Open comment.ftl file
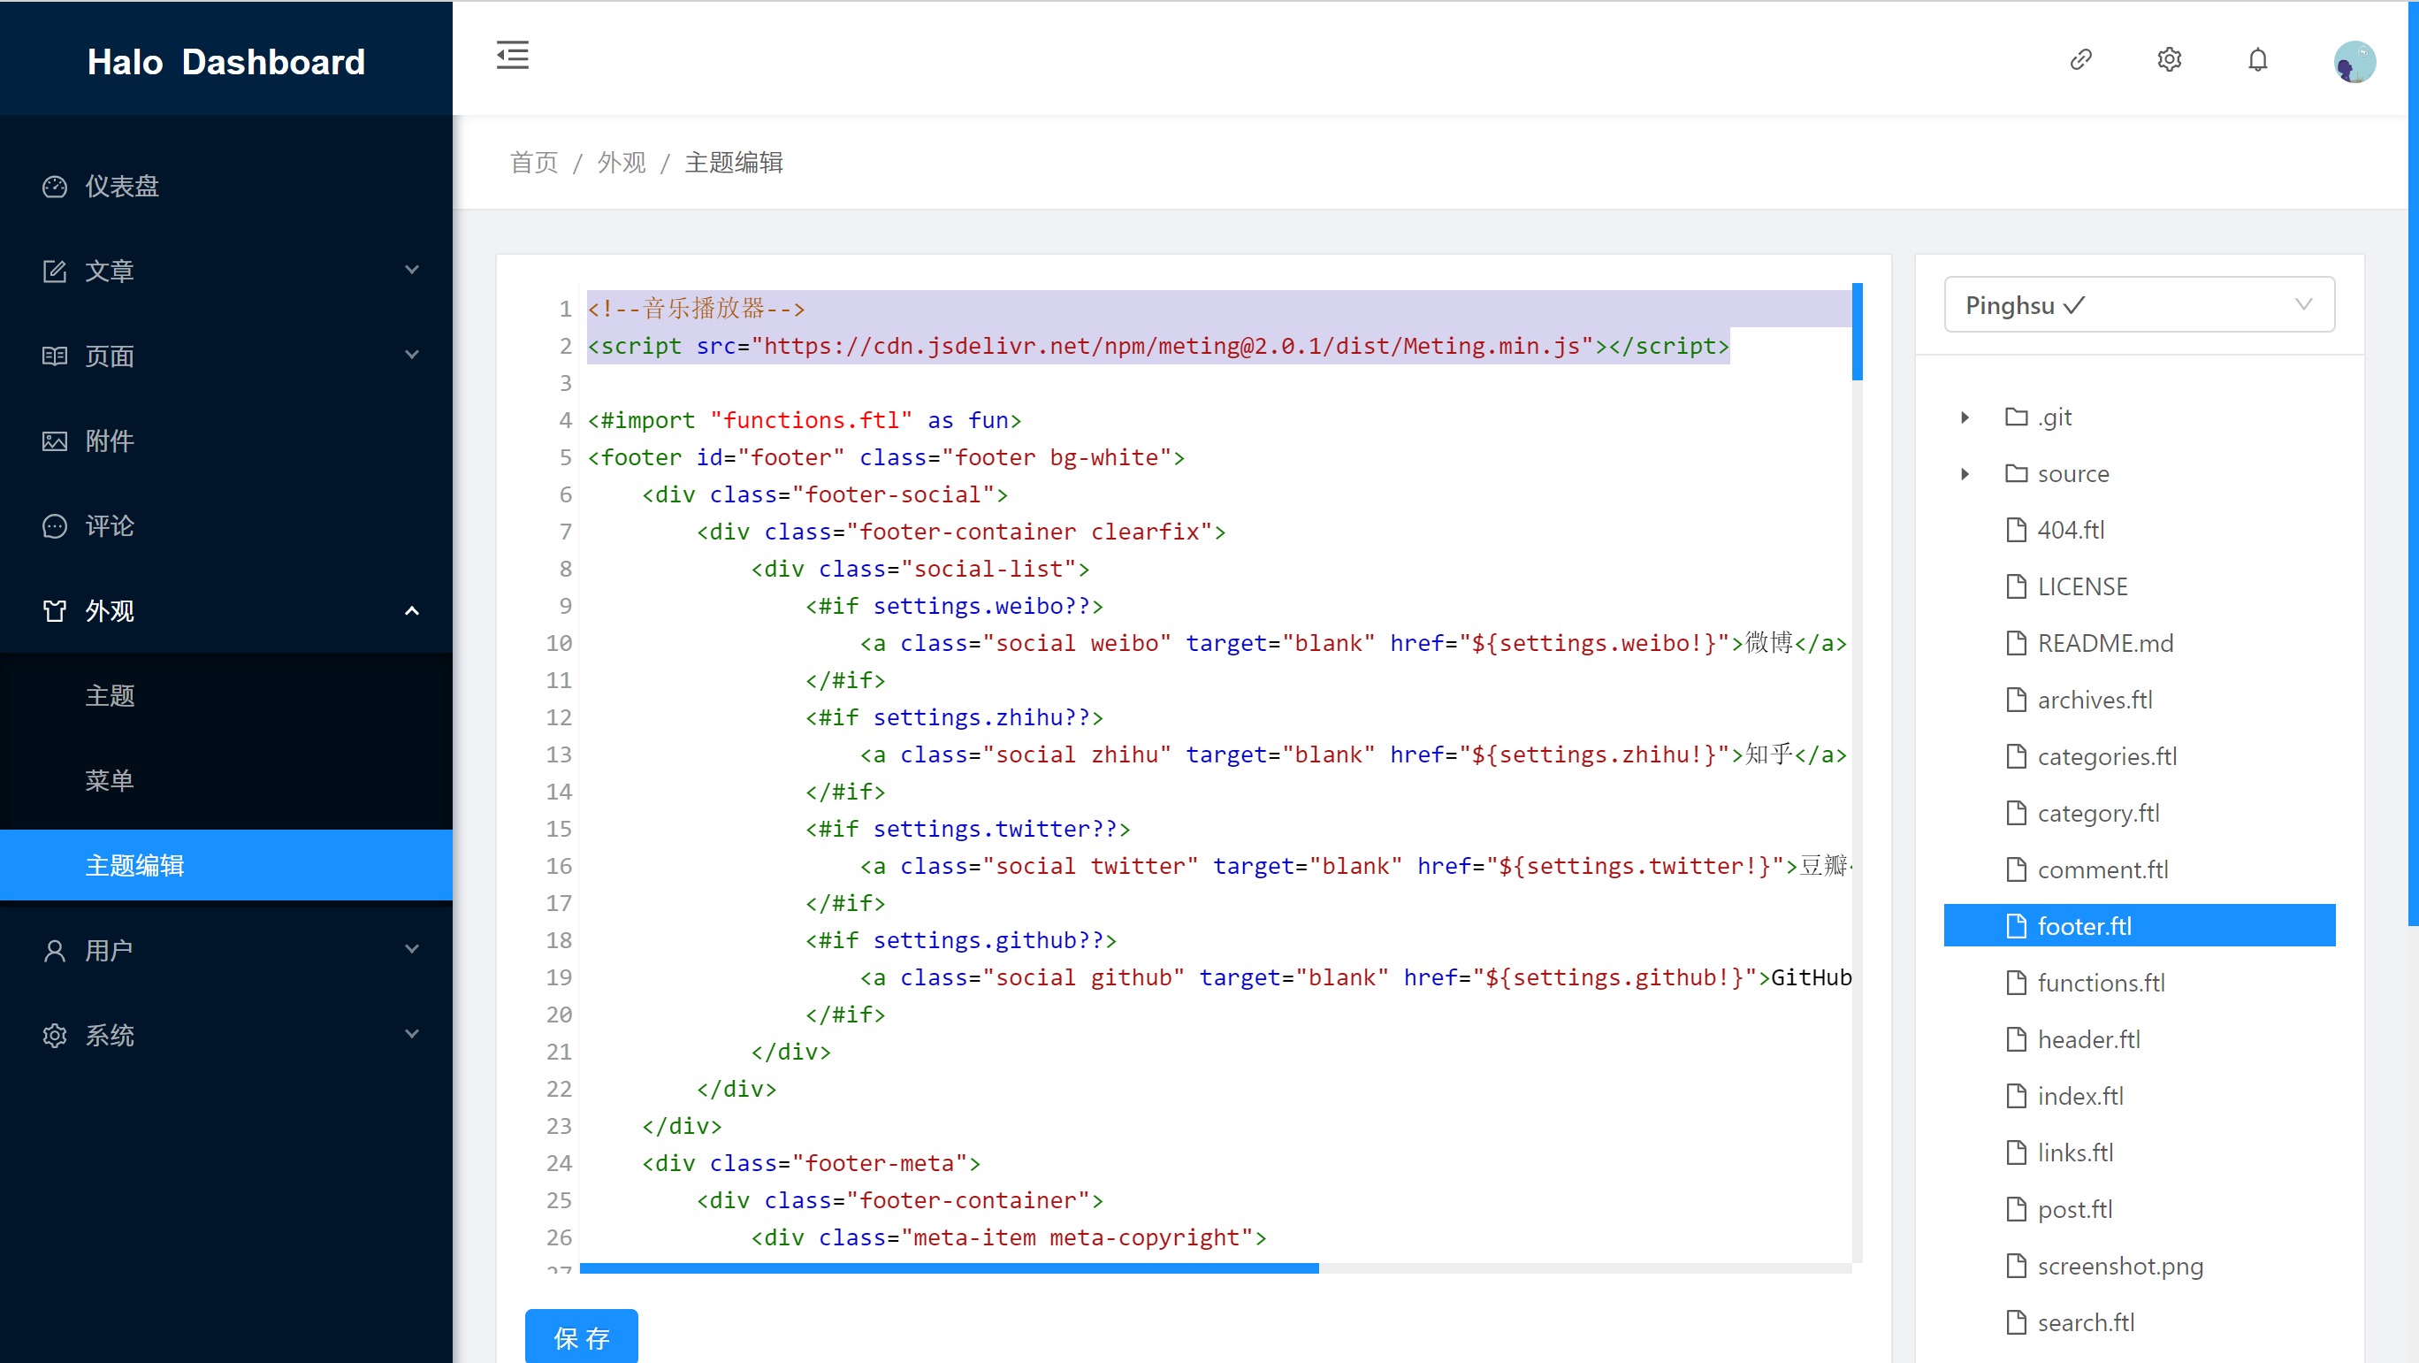 pyautogui.click(x=2087, y=869)
